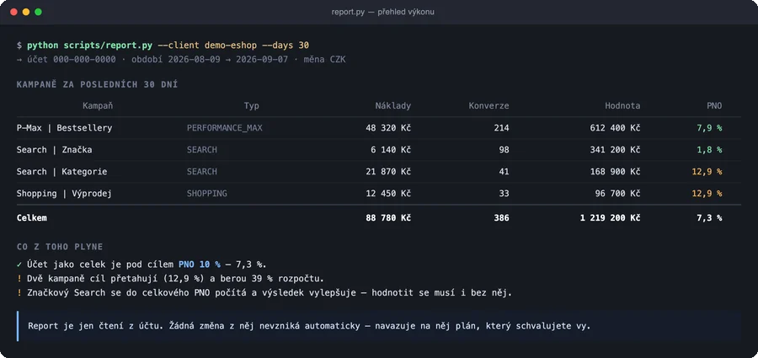
Task: Select the 'Shopping | Výprodej' campaign name
Action: [64, 193]
